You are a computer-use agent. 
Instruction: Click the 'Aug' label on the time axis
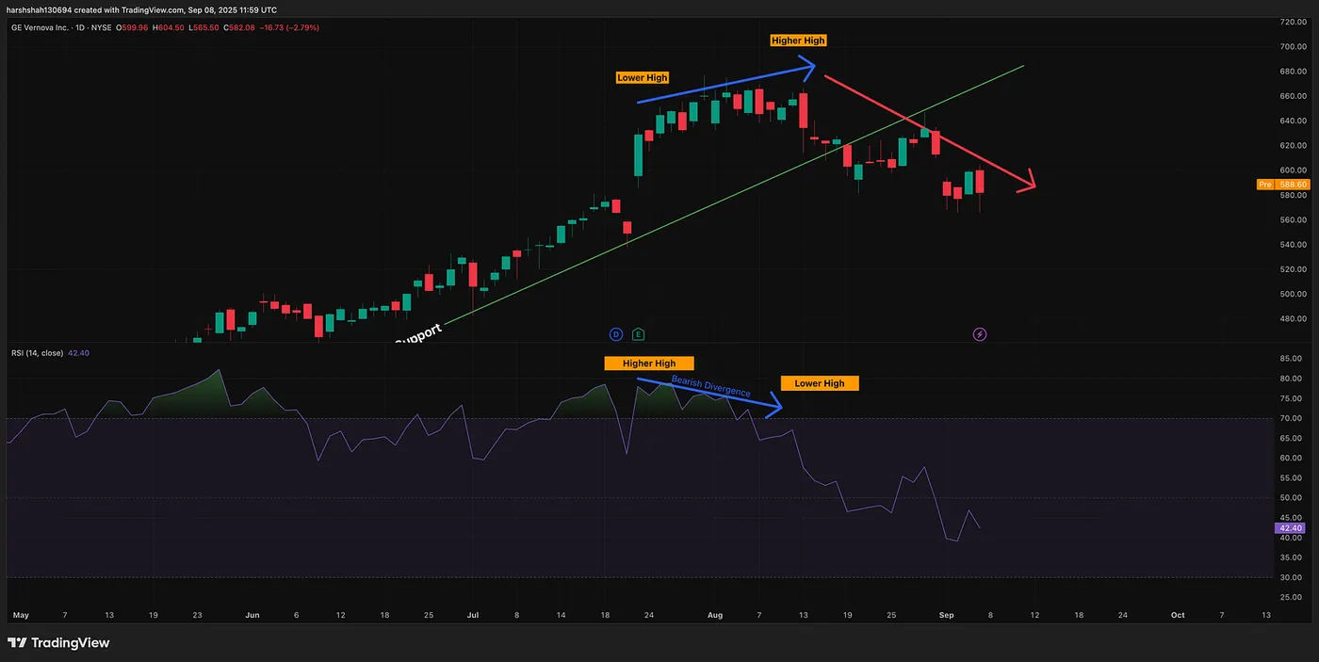coord(715,615)
